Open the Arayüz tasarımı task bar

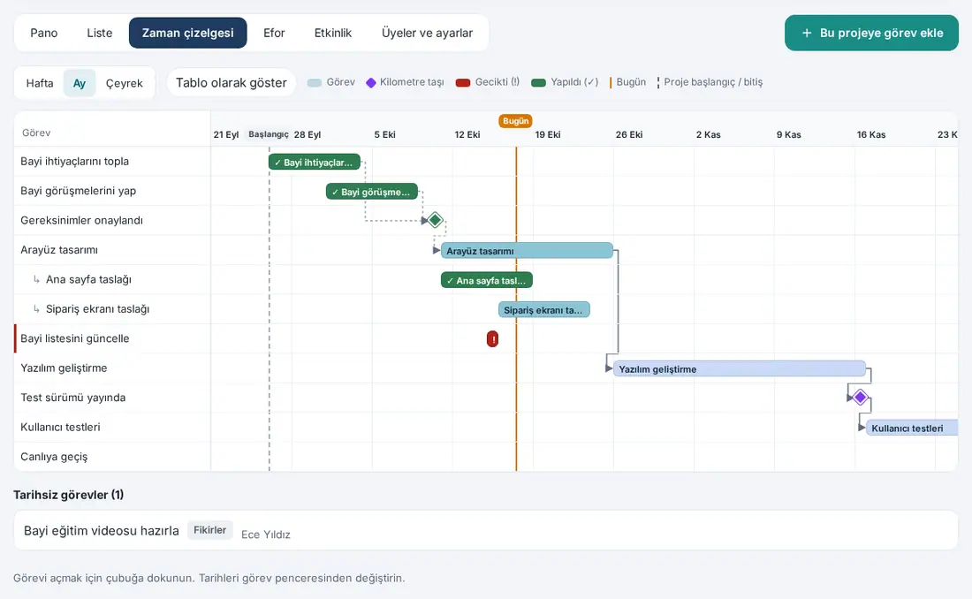(527, 251)
